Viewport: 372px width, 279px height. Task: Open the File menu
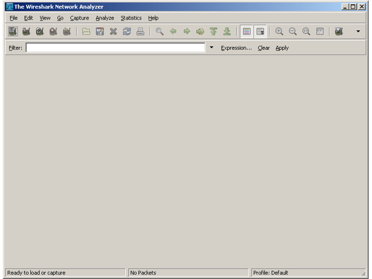14,18
